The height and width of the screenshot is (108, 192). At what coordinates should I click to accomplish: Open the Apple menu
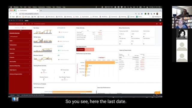tap(11, 7)
